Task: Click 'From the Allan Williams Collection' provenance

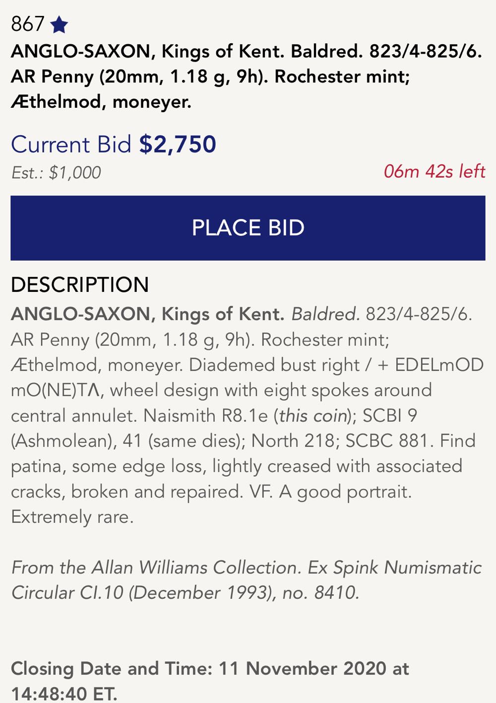Action: coord(156,567)
